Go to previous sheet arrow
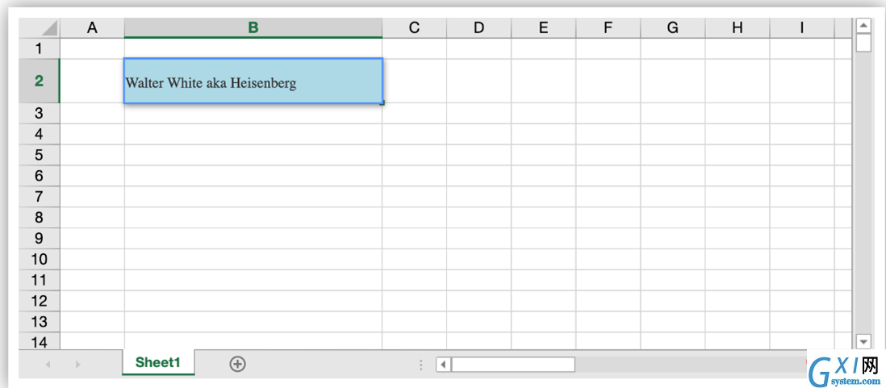Screen dimensions: 886x388 click(48, 365)
